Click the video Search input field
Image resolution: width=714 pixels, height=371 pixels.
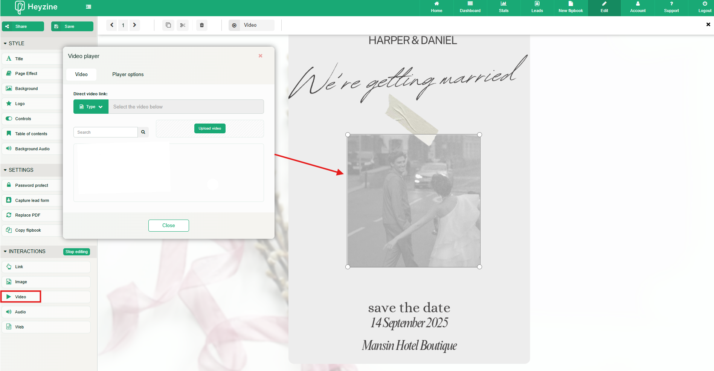click(105, 132)
